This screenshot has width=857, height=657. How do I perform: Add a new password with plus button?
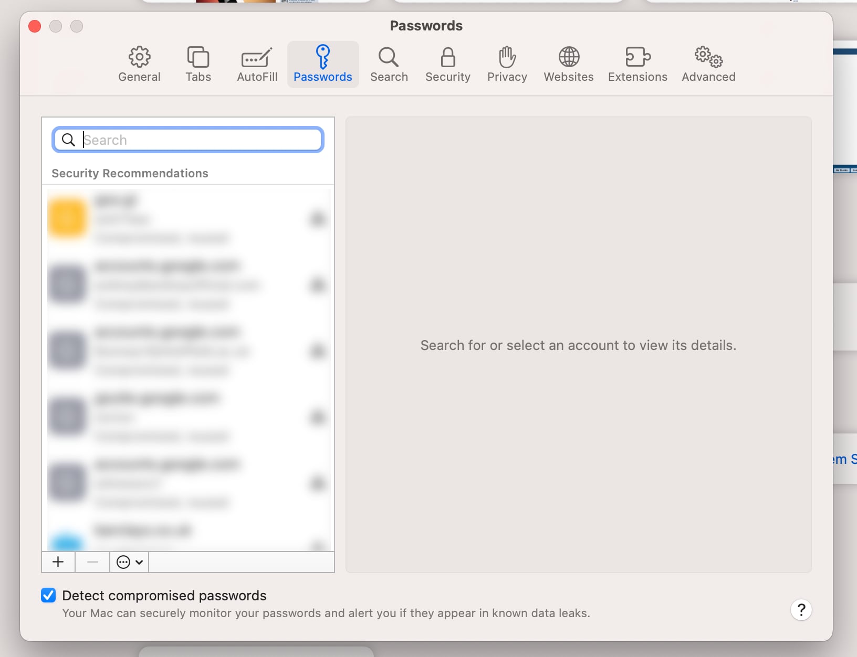tap(58, 562)
